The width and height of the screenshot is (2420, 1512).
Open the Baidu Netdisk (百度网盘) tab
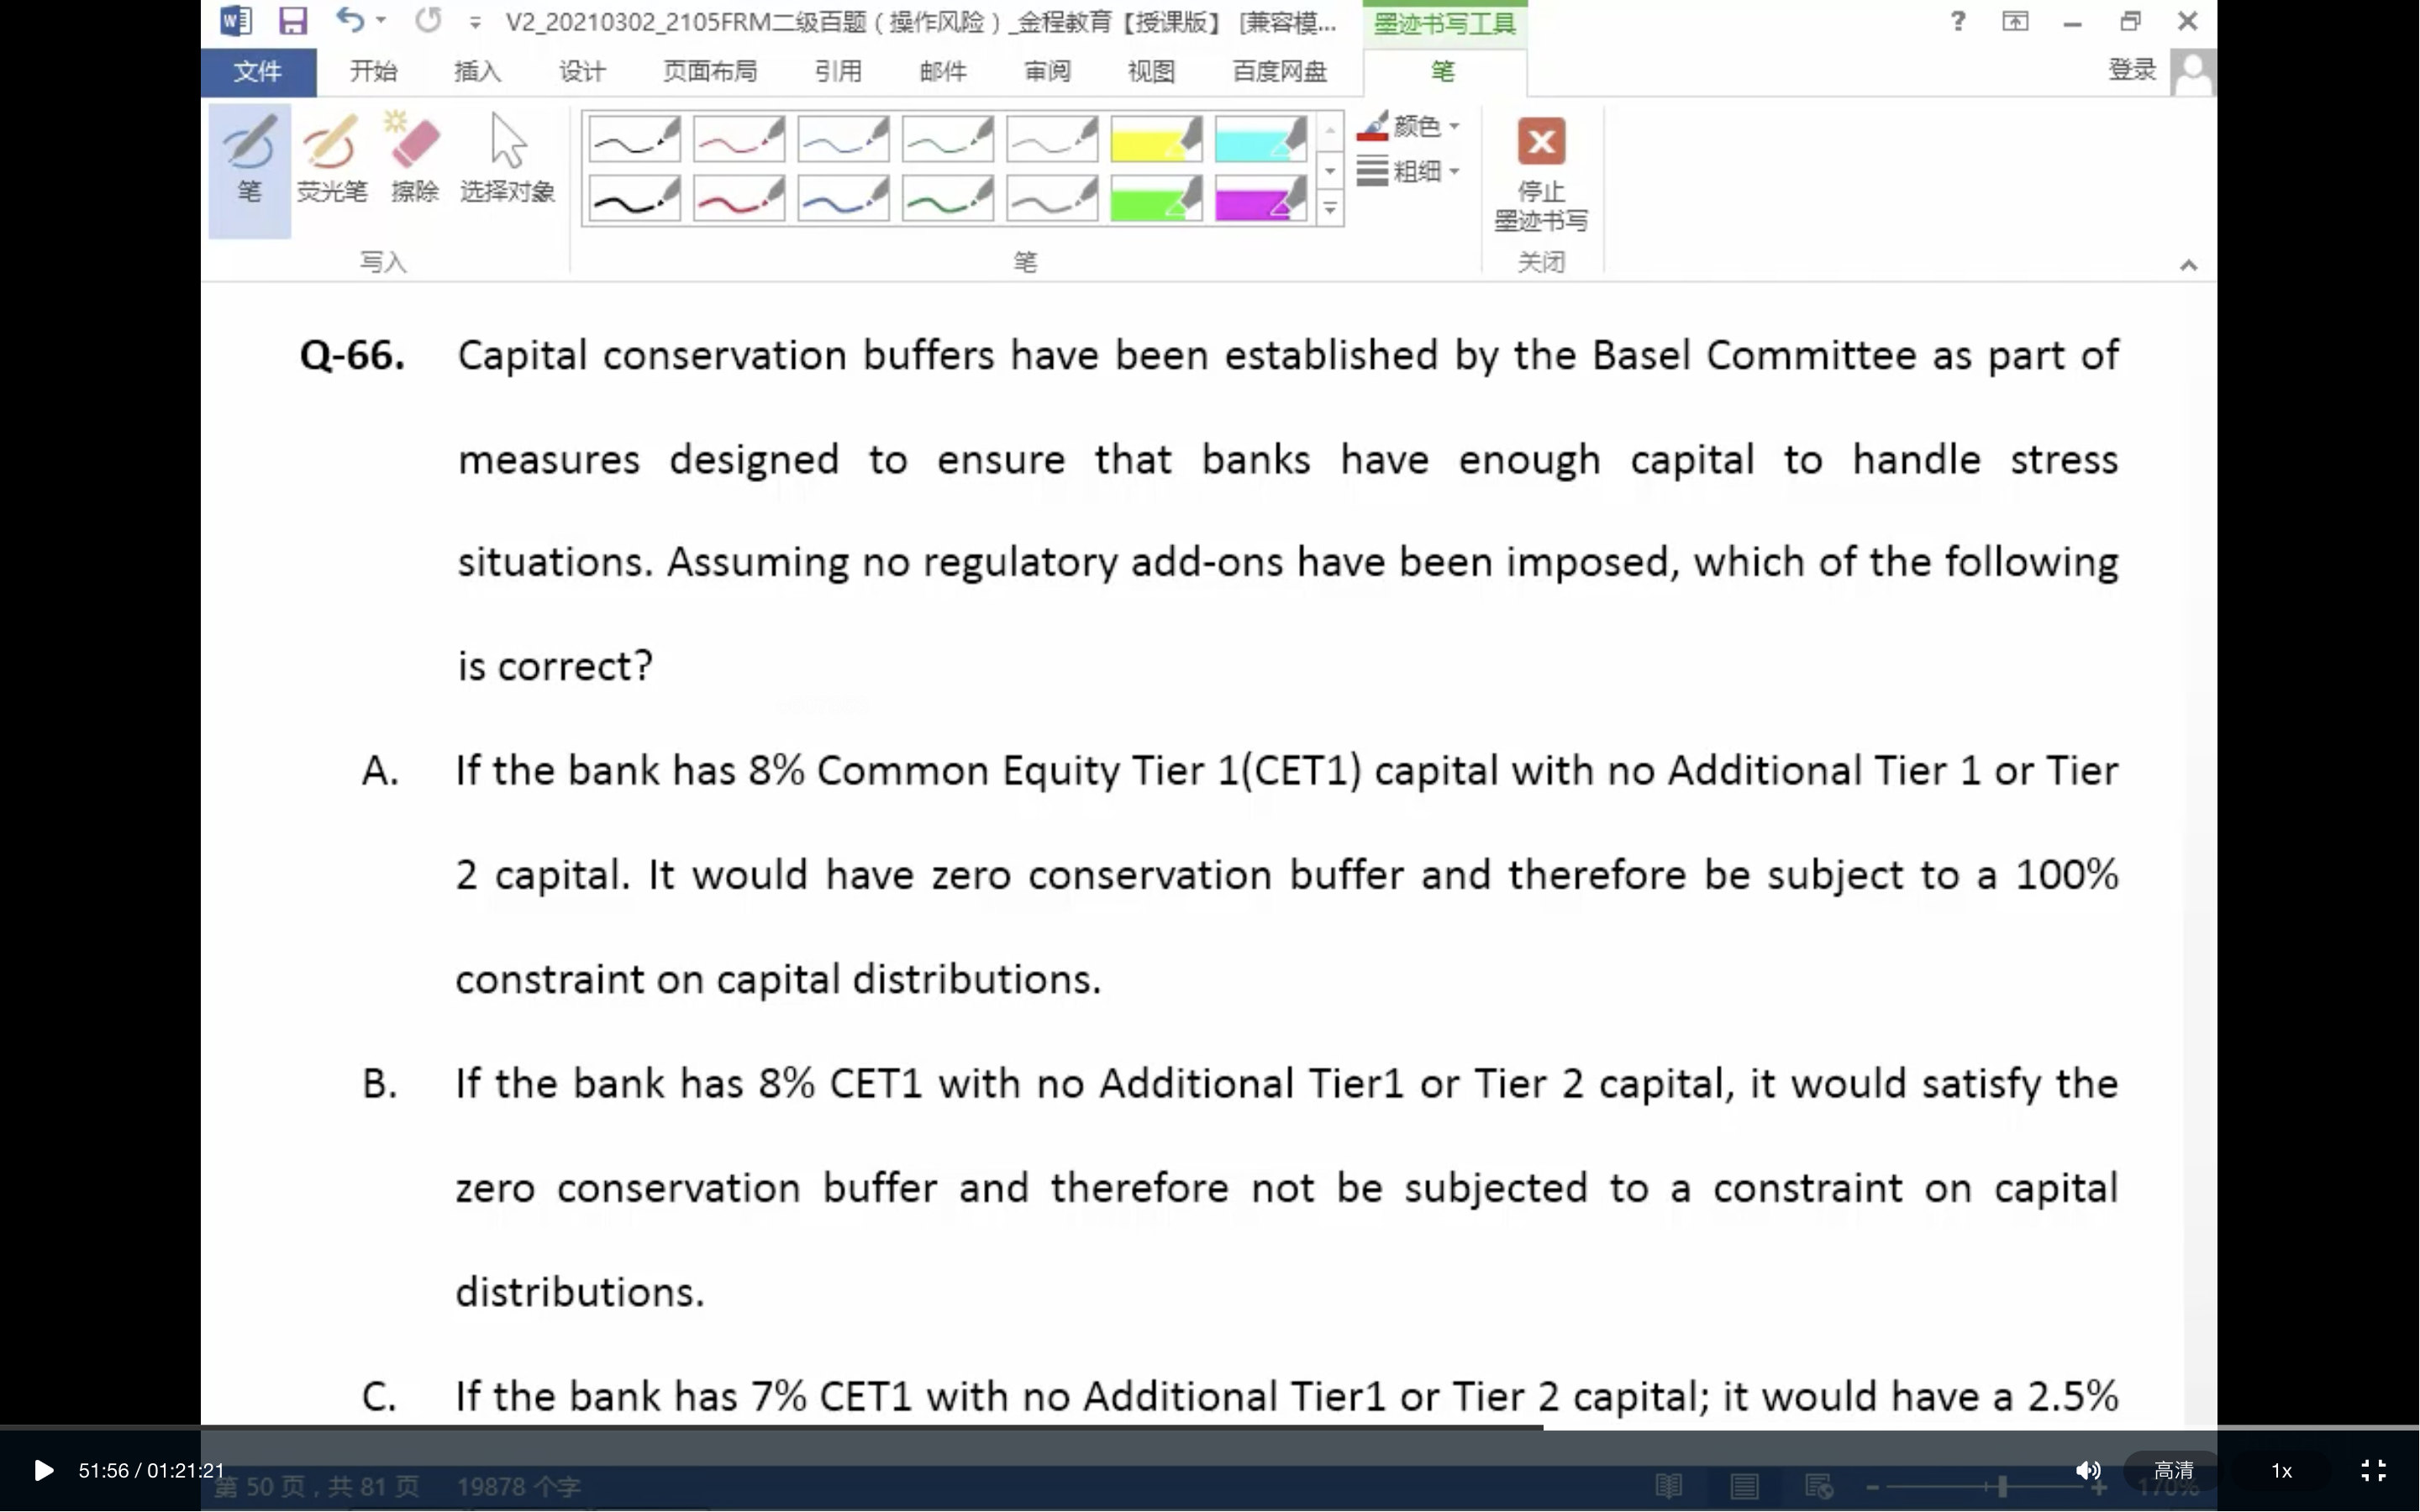[1279, 72]
